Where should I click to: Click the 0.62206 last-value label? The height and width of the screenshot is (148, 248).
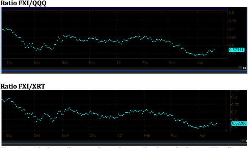239,123
